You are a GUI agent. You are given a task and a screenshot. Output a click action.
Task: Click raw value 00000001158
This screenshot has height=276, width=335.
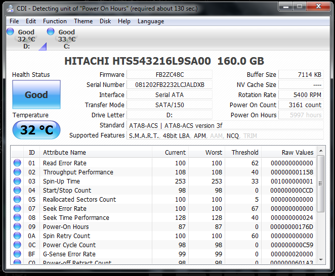(292, 172)
